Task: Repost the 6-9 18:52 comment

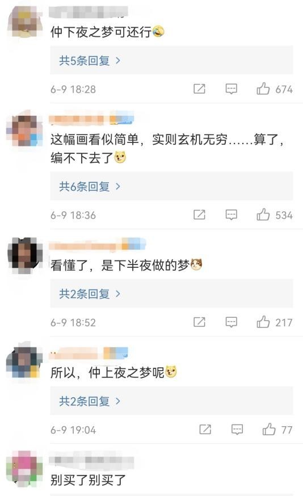Action: 199,322
